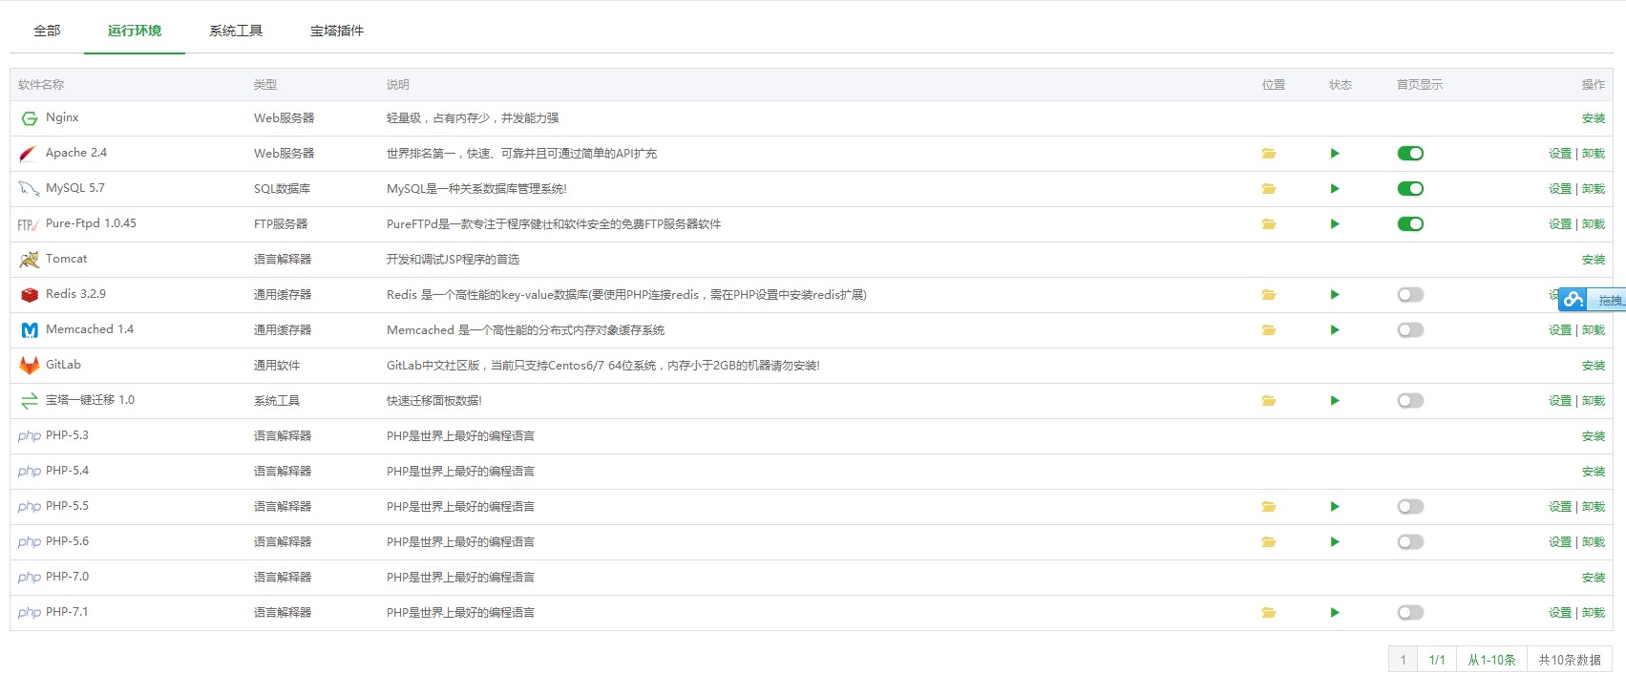The width and height of the screenshot is (1626, 675).
Task: Uninstall Memcached 1.4 via 卸载 link
Action: (x=1594, y=330)
